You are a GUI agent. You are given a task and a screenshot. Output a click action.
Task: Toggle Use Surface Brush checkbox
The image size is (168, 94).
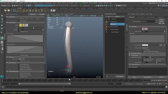coord(19,32)
